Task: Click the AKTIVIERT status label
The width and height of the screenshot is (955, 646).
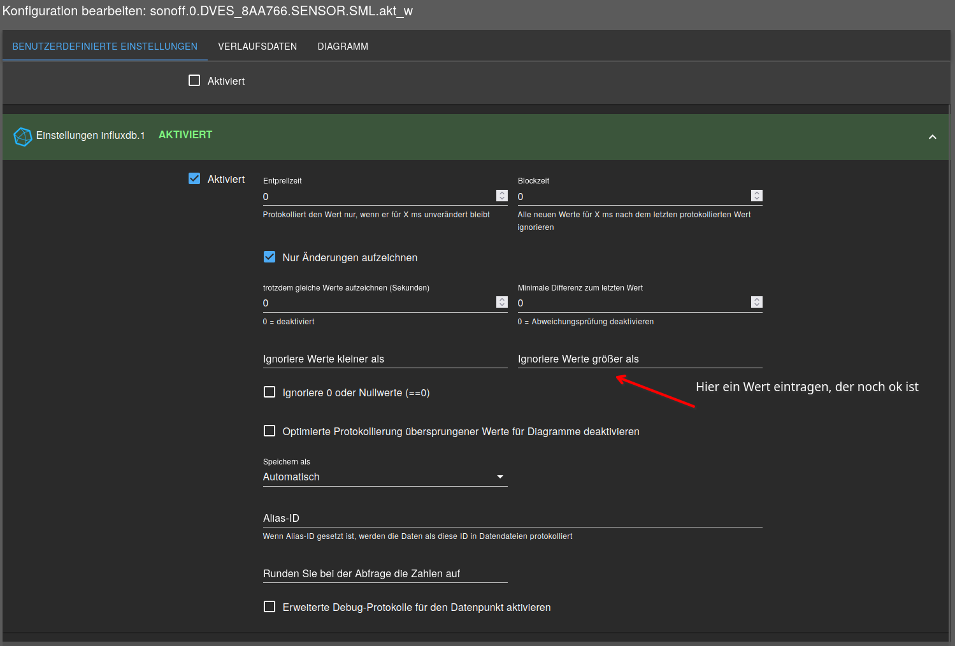Action: tap(185, 135)
